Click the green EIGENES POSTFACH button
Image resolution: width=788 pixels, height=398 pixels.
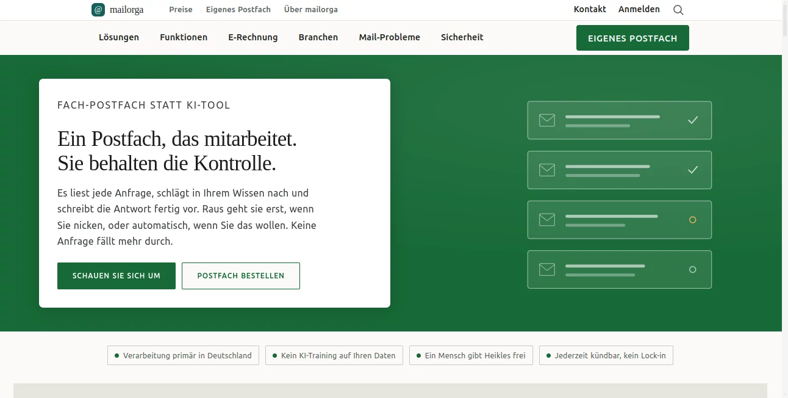coord(632,38)
